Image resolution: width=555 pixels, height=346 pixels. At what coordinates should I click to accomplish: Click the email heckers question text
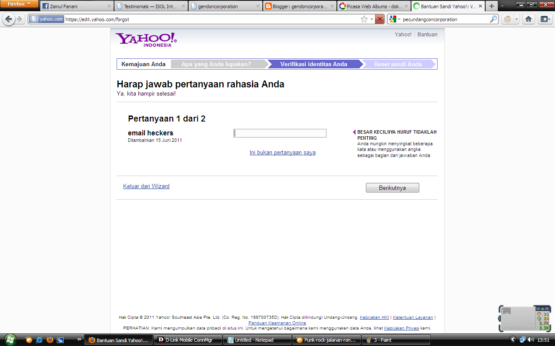pos(150,133)
